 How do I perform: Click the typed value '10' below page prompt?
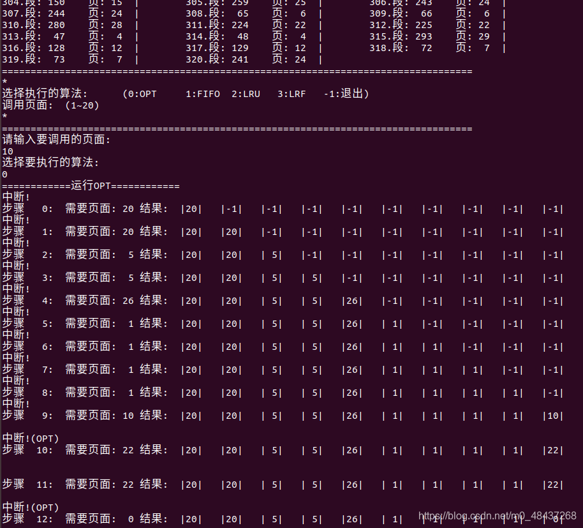click(8, 151)
